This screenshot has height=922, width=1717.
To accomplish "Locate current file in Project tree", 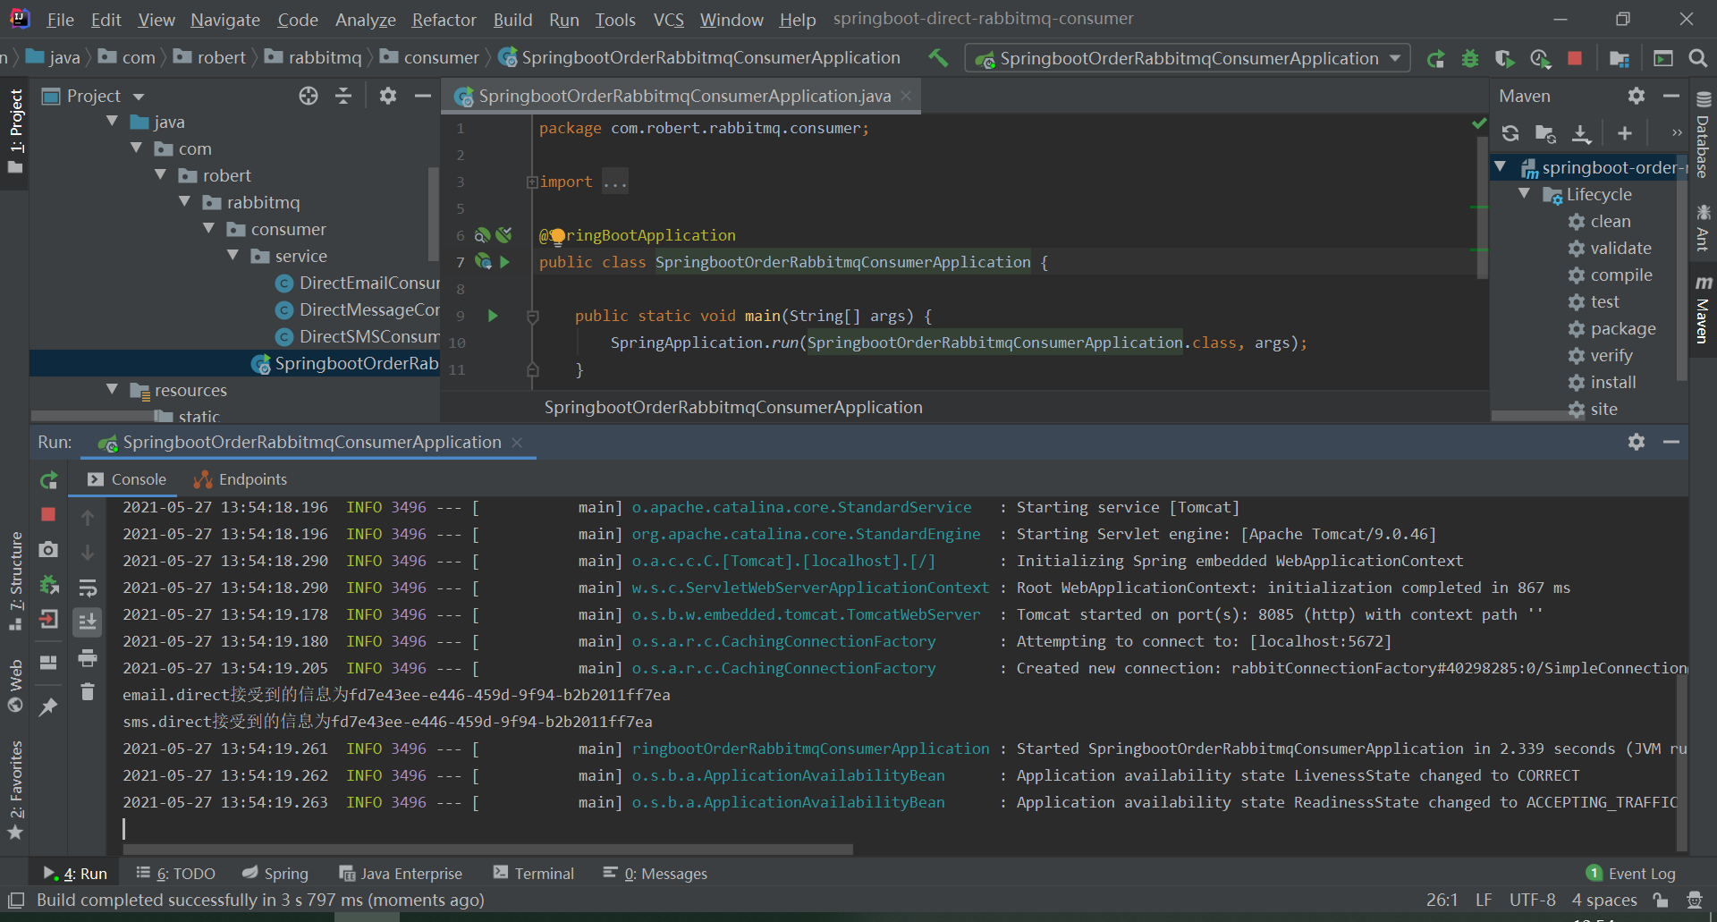I will 309,96.
